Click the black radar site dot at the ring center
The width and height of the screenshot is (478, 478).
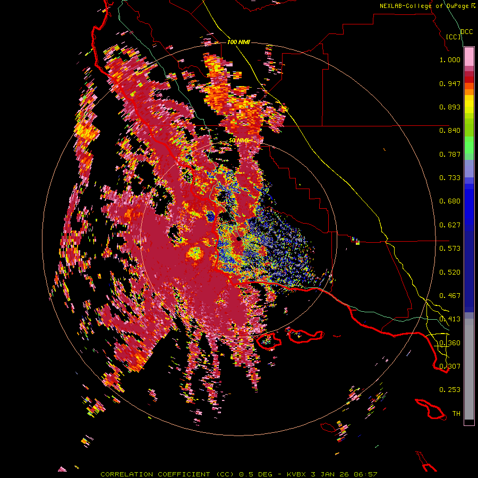[239, 239]
